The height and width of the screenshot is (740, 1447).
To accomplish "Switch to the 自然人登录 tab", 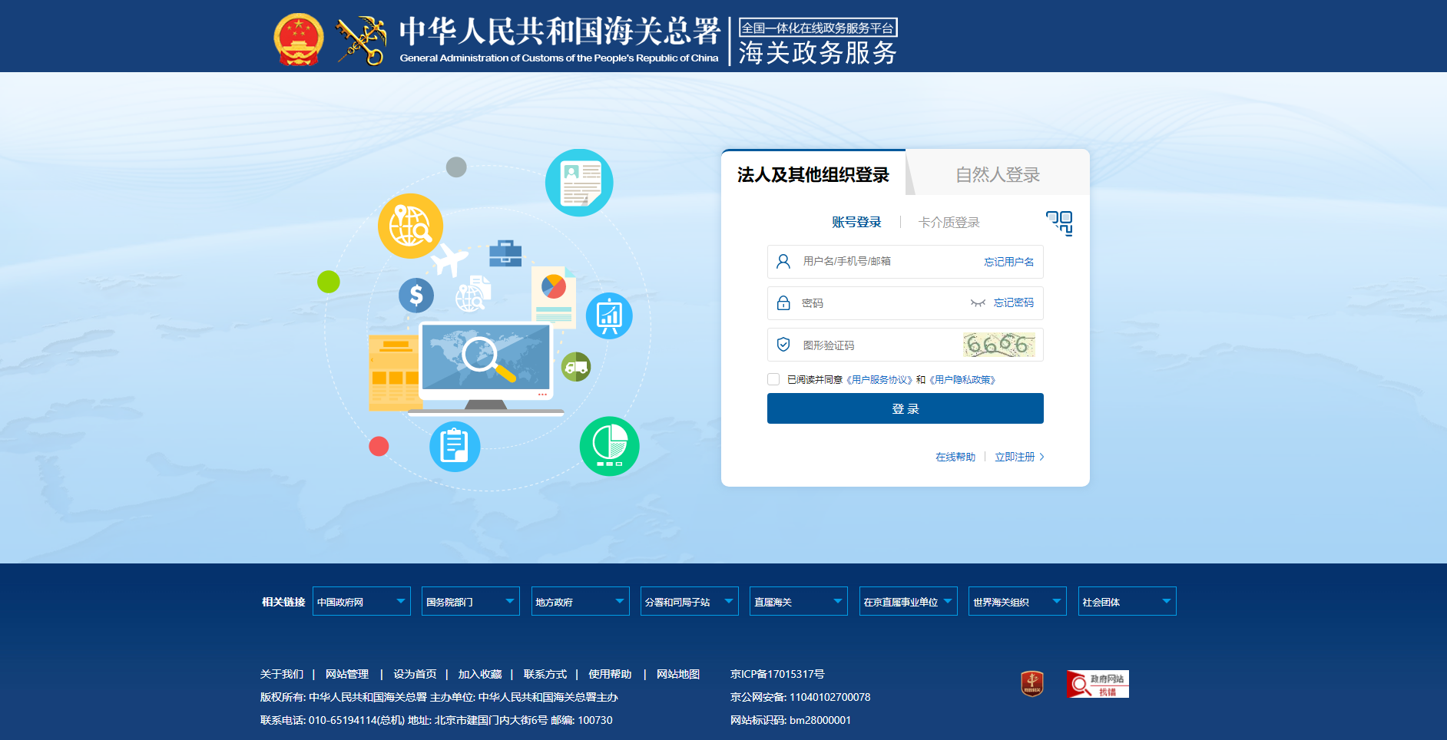I will (997, 175).
